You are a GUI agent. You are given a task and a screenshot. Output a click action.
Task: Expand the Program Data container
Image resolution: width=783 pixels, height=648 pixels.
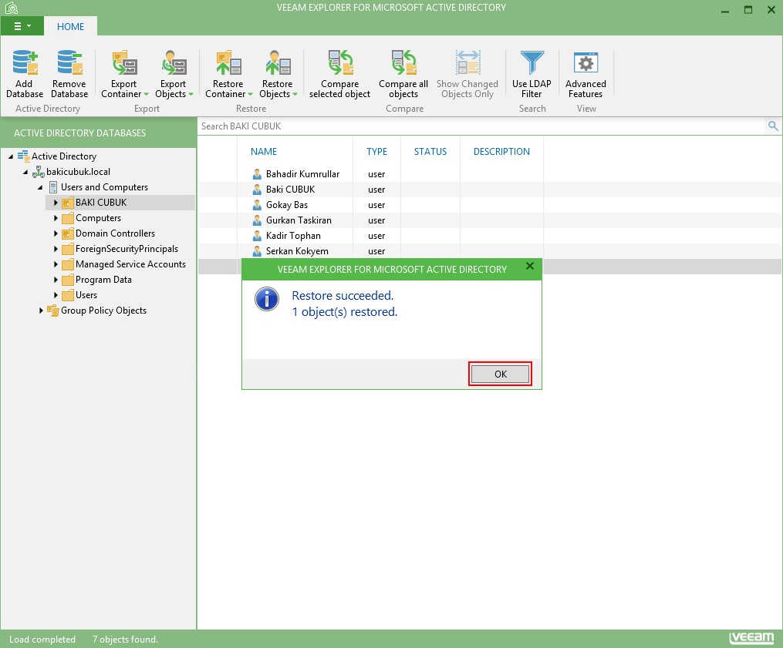click(56, 280)
